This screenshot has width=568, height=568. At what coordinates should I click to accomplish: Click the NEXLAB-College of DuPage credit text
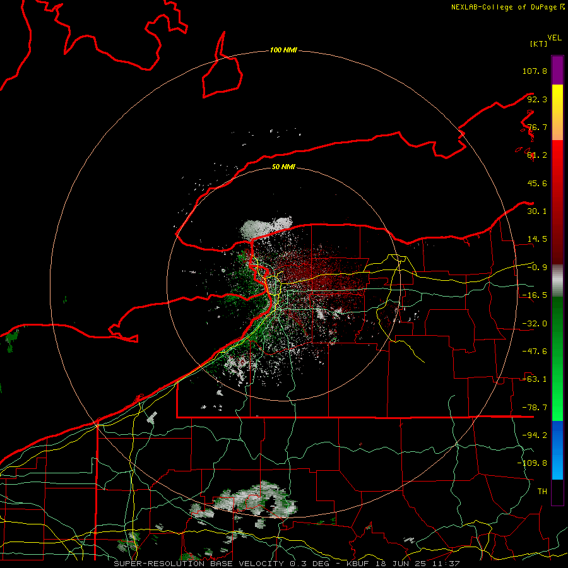coord(507,7)
